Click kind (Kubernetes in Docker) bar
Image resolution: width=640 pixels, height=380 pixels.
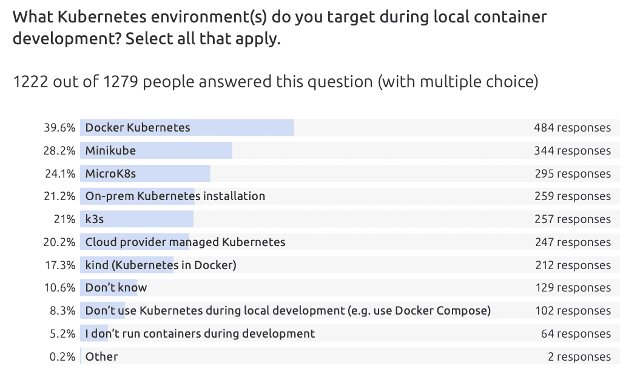point(350,265)
